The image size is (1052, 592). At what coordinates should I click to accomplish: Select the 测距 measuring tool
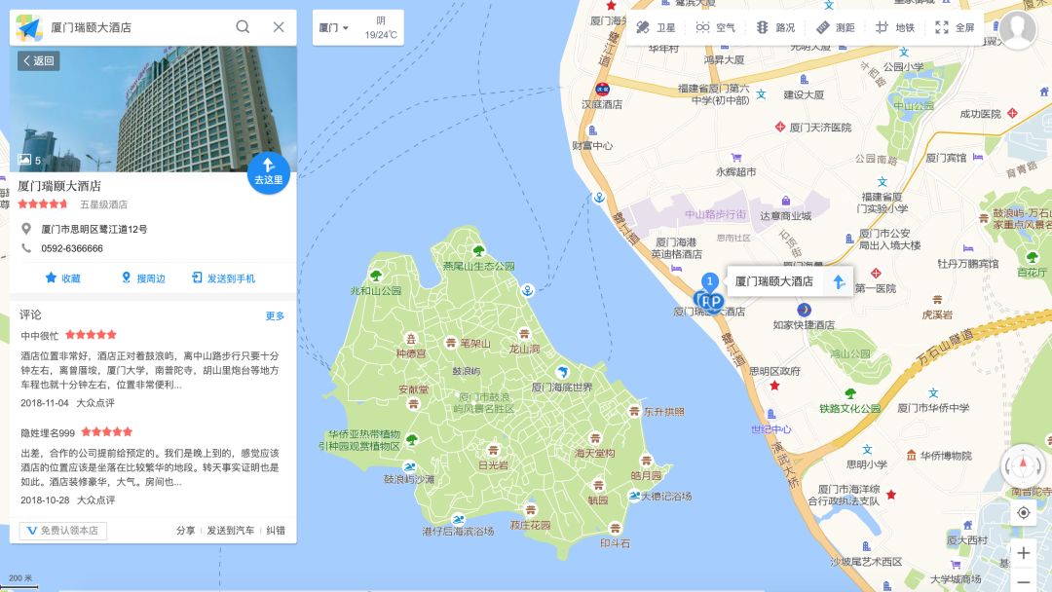(x=835, y=27)
